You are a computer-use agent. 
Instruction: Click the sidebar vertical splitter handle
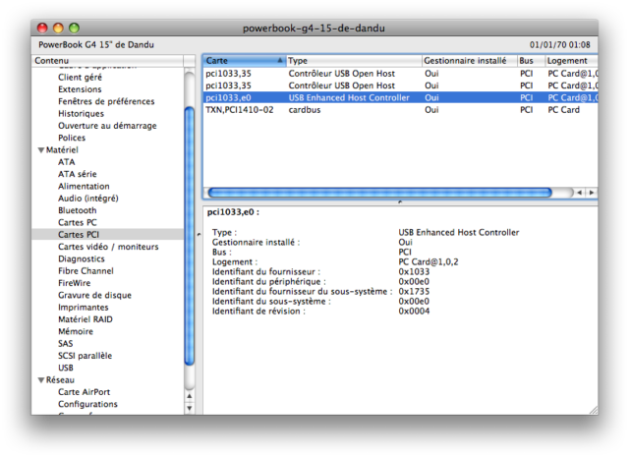(199, 234)
